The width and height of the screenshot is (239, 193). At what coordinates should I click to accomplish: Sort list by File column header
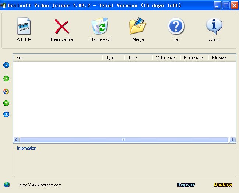point(58,58)
